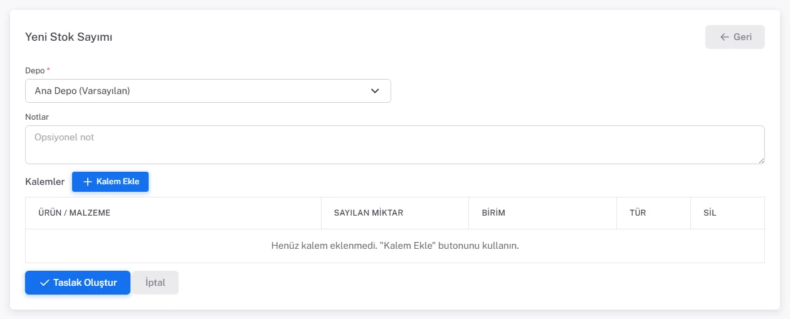The width and height of the screenshot is (790, 319).
Task: Click into the Notlar text area
Action: 395,145
